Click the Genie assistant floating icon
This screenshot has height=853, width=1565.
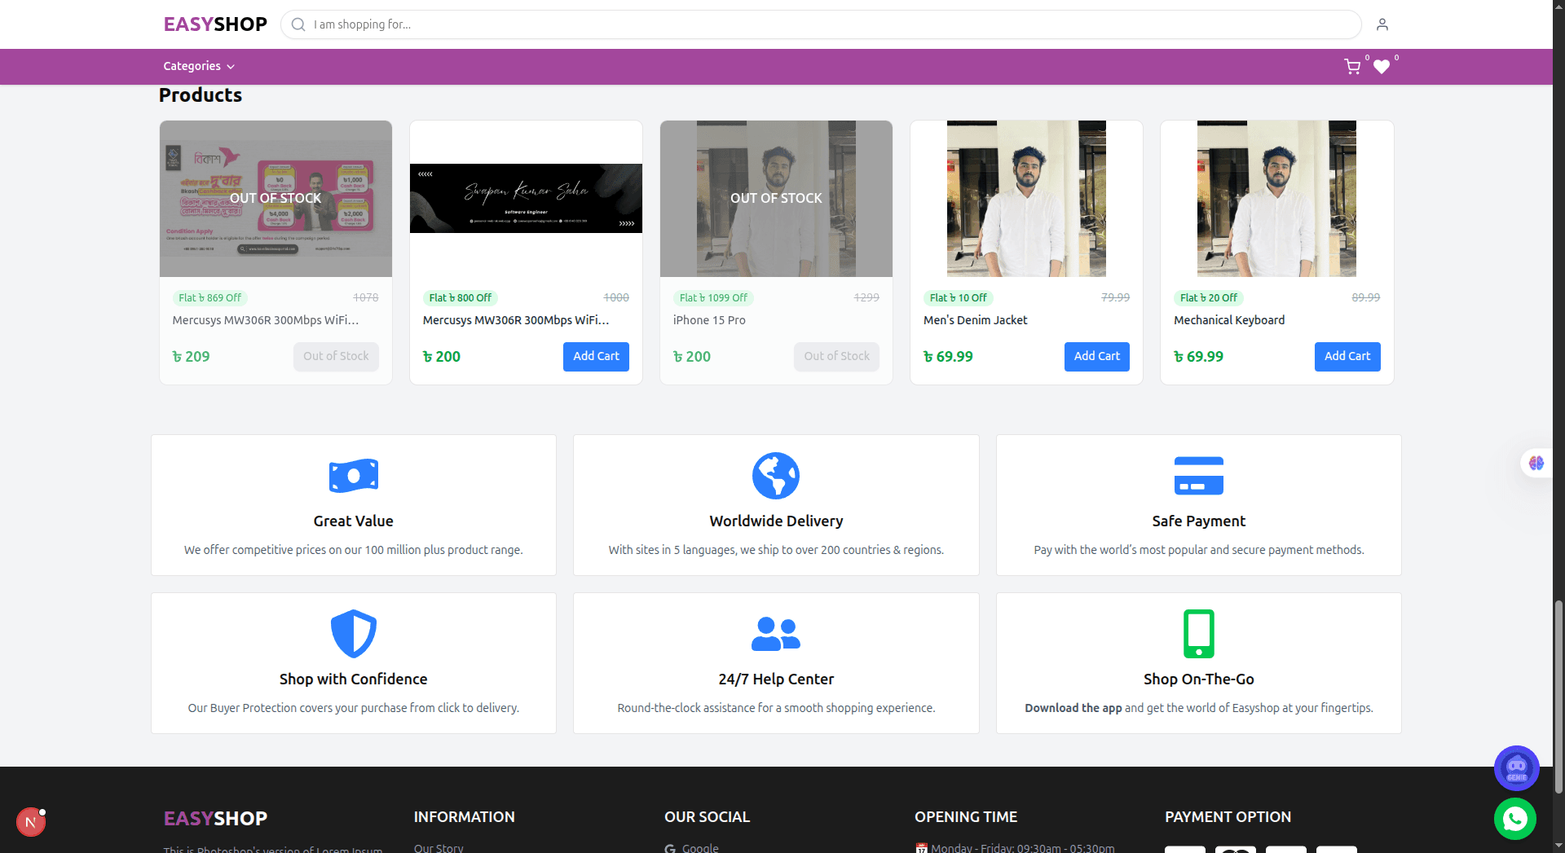(1516, 767)
